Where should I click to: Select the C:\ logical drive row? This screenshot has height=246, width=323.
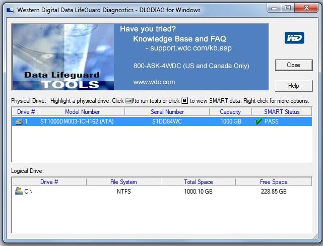click(x=162, y=192)
